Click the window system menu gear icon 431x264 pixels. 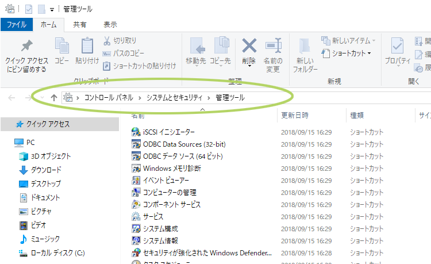tap(10, 9)
